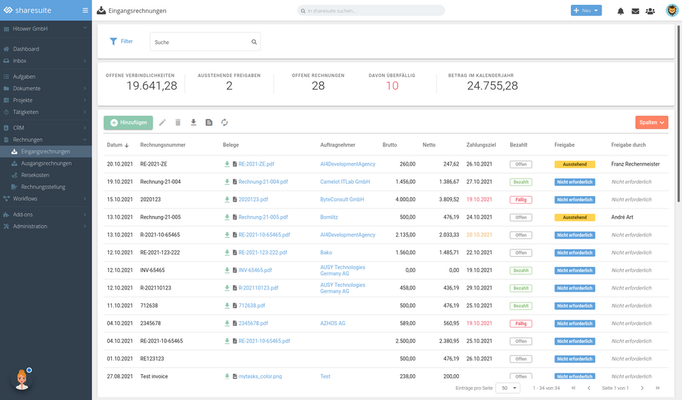Click the users group icon in header
This screenshot has width=682, height=400.
point(650,11)
